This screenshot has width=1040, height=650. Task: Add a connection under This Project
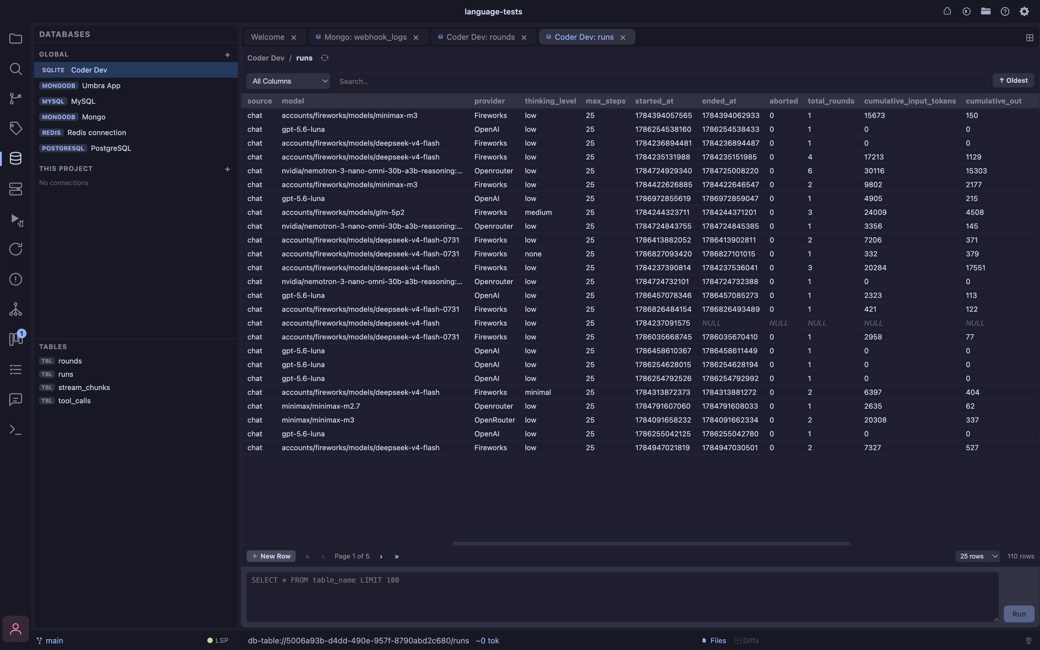(x=227, y=169)
